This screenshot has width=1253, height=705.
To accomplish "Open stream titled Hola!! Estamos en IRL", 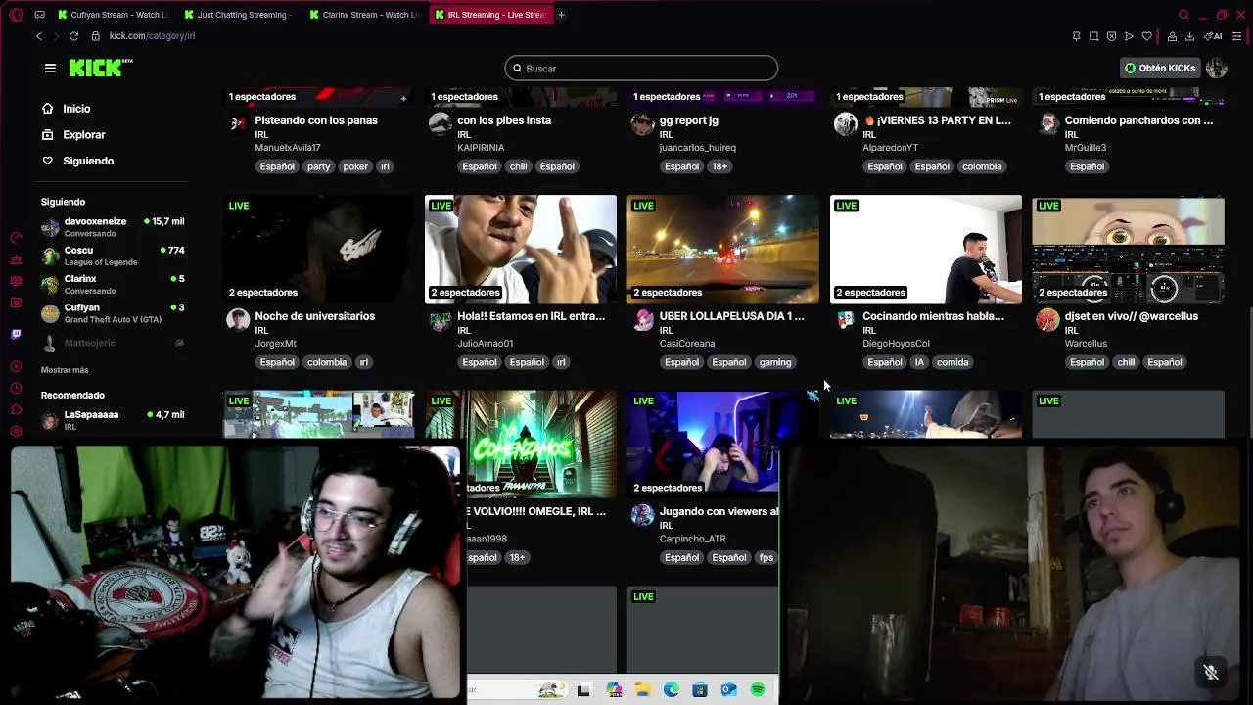I will pos(531,316).
